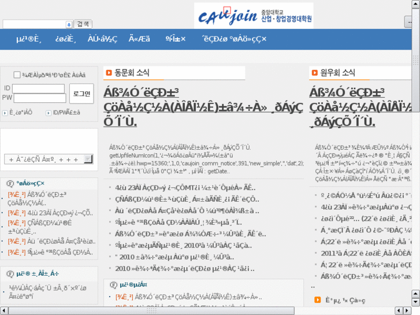Open center list item '2010 »ê¾÷*Ã¢¾÷°æ¿µ´ëÇÐ¿ø'
420x315 pixels.
click(185, 269)
